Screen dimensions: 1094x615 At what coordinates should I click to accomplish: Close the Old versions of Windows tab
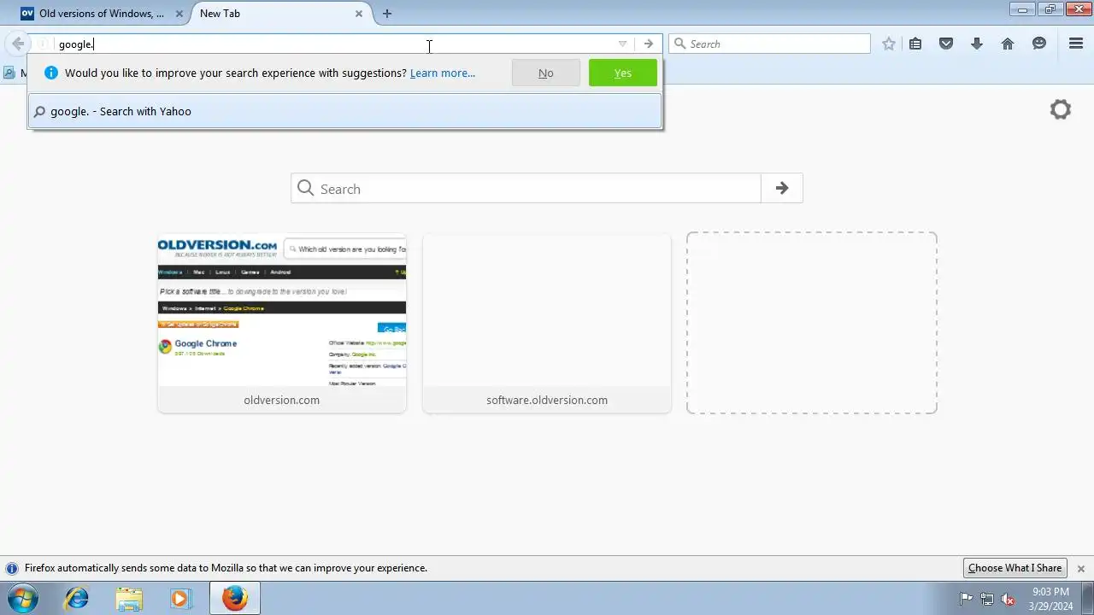(x=179, y=14)
